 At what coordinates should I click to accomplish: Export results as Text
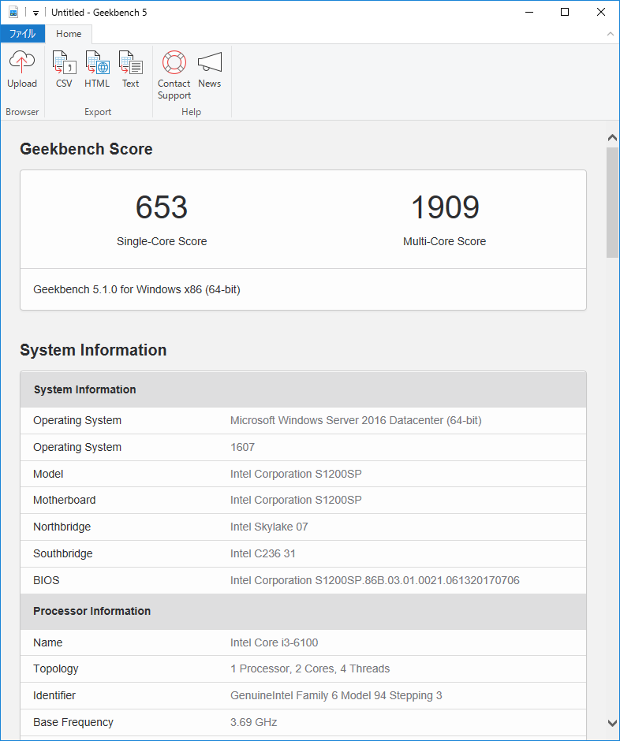pyautogui.click(x=130, y=70)
